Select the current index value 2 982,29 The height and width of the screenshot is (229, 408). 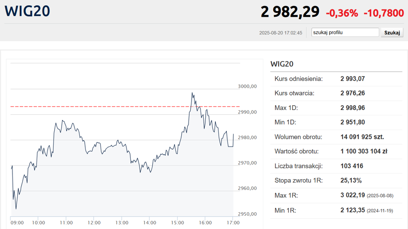(x=290, y=12)
